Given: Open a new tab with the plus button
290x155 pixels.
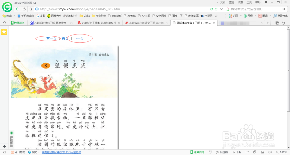Looking at the screenshot, I should [x=268, y=23].
